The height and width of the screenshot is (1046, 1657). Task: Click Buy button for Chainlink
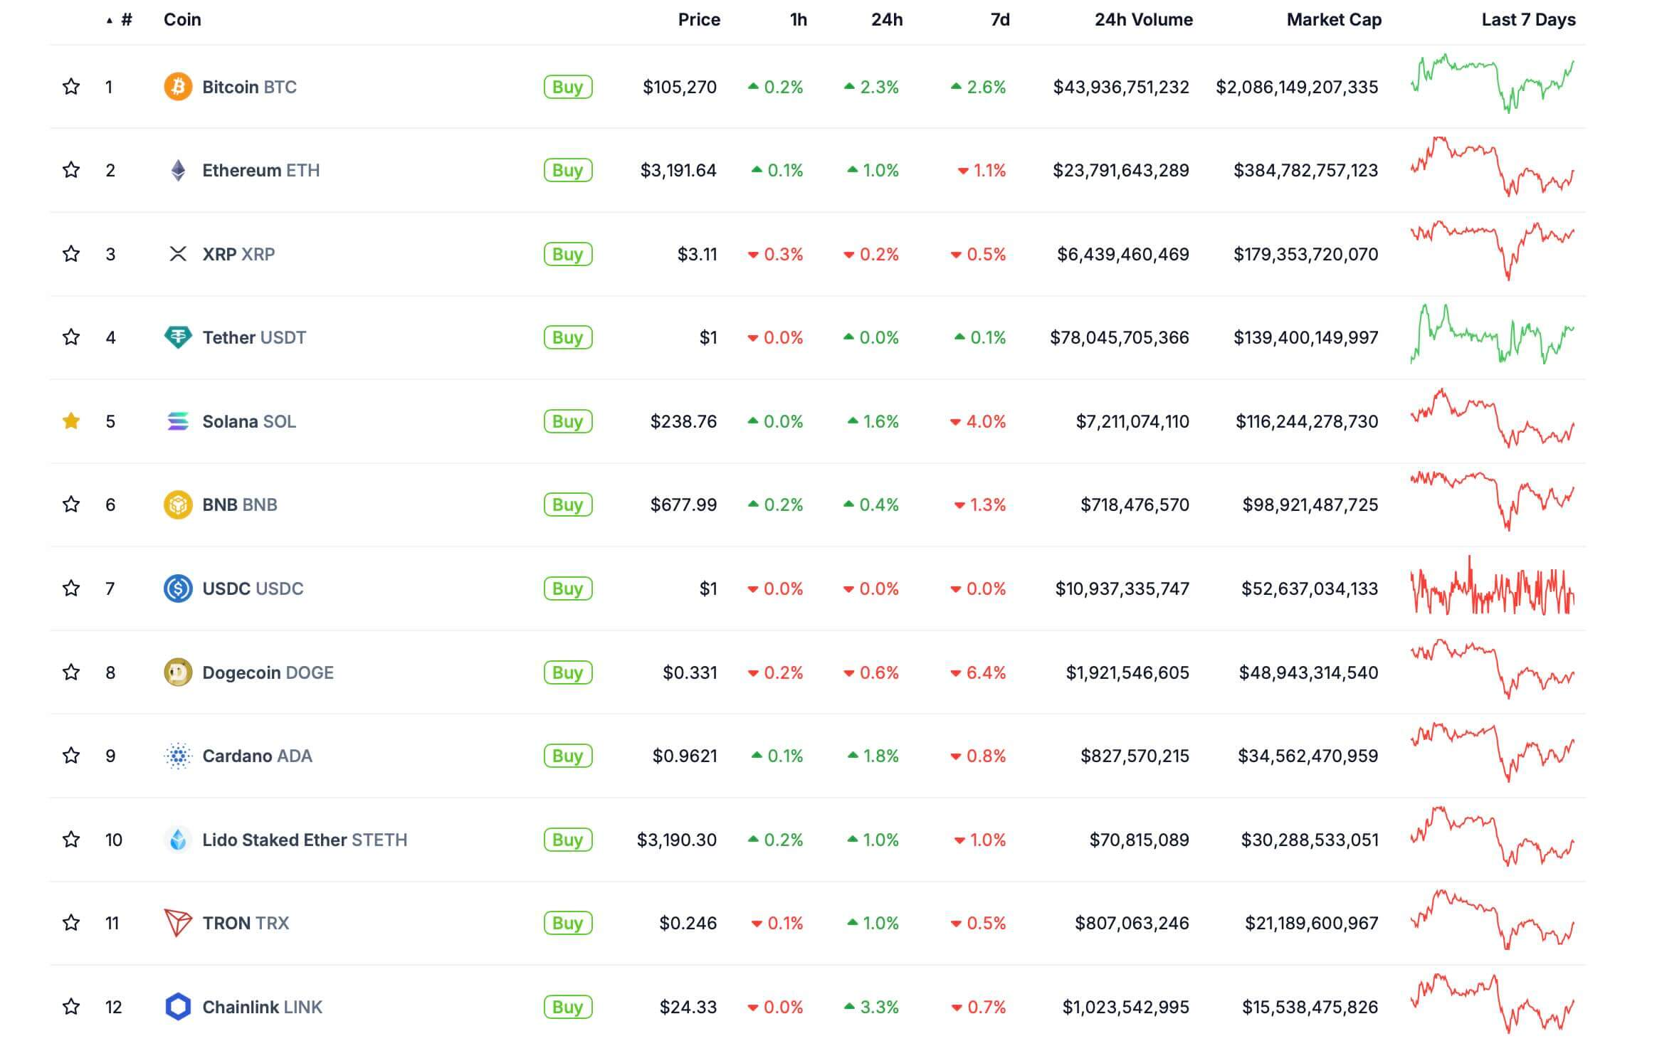tap(568, 1007)
